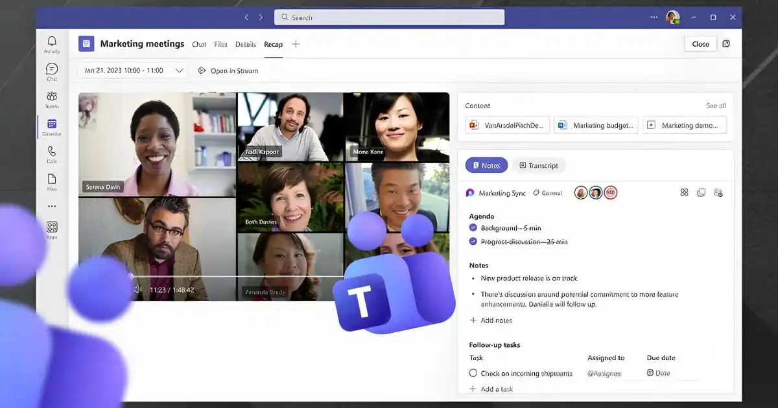Select the Recap tab
The width and height of the screenshot is (778, 408).
274,44
